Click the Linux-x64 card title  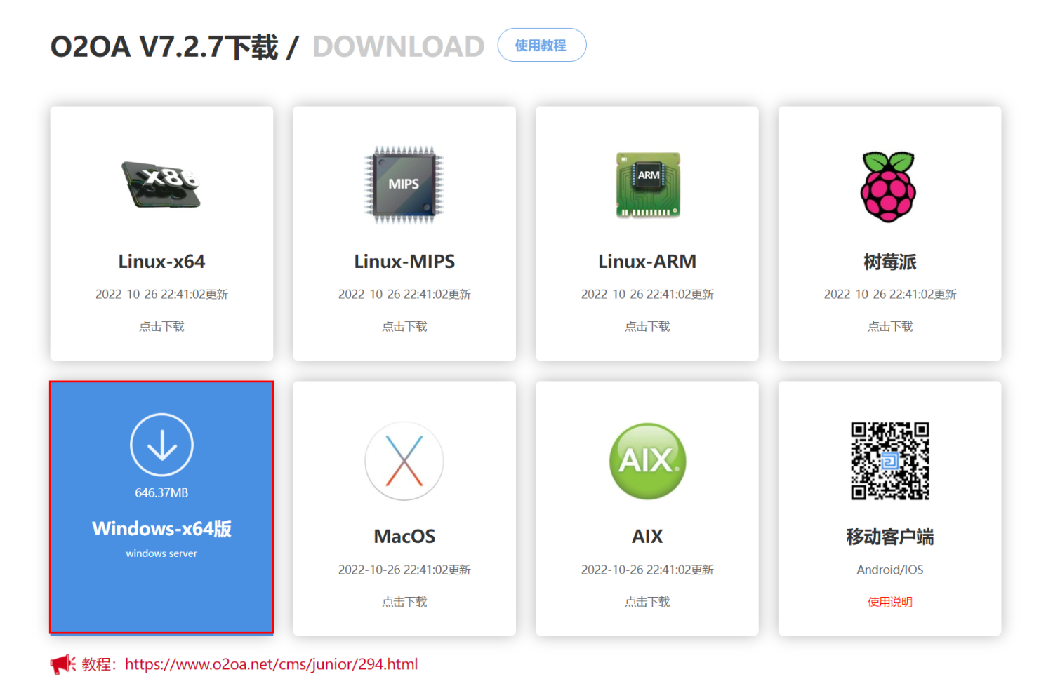tap(161, 262)
